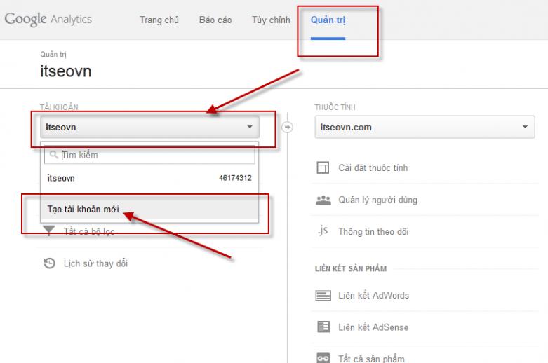Image resolution: width=548 pixels, height=363 pixels.
Task: Click the search magnifier icon
Action: pyautogui.click(x=53, y=154)
